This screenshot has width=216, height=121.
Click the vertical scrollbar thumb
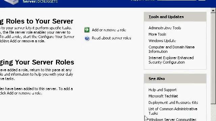213,58
